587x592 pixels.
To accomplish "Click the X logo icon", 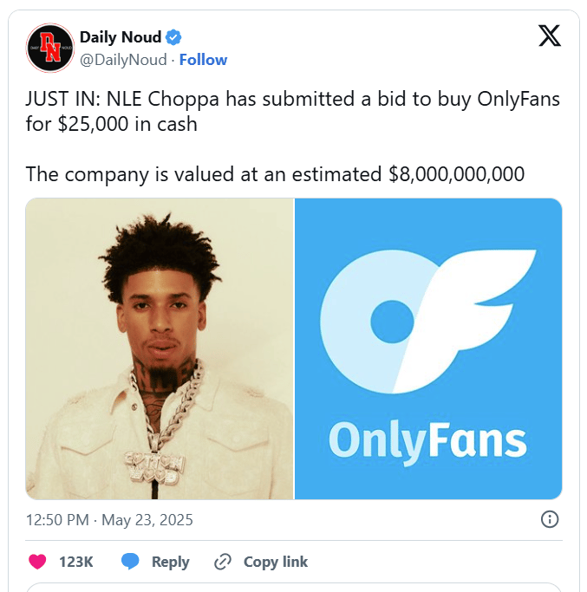I will (550, 36).
